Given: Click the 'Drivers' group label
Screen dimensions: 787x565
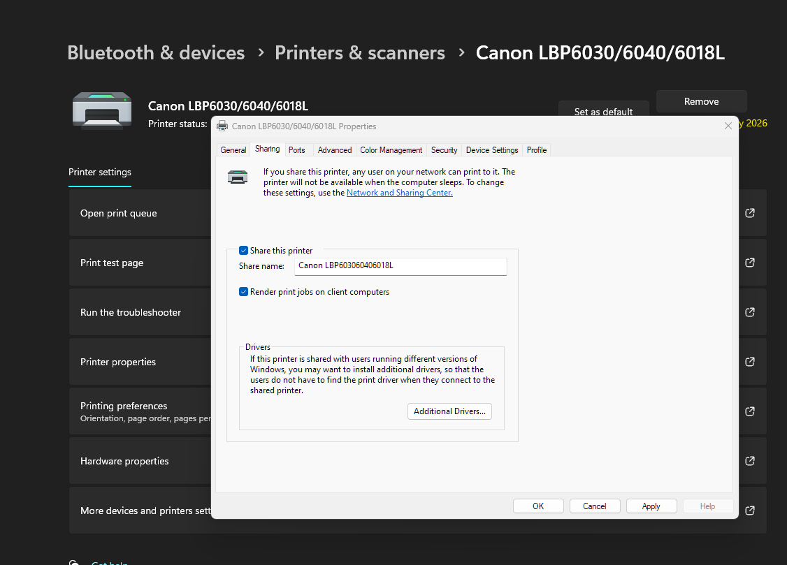Looking at the screenshot, I should 257,347.
